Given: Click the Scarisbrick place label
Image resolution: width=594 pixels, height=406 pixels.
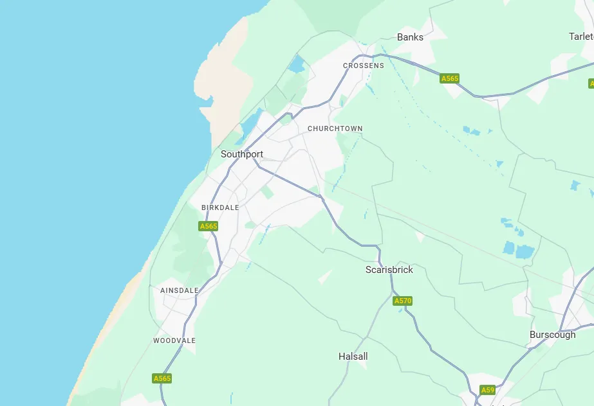Looking at the screenshot, I should 389,270.
